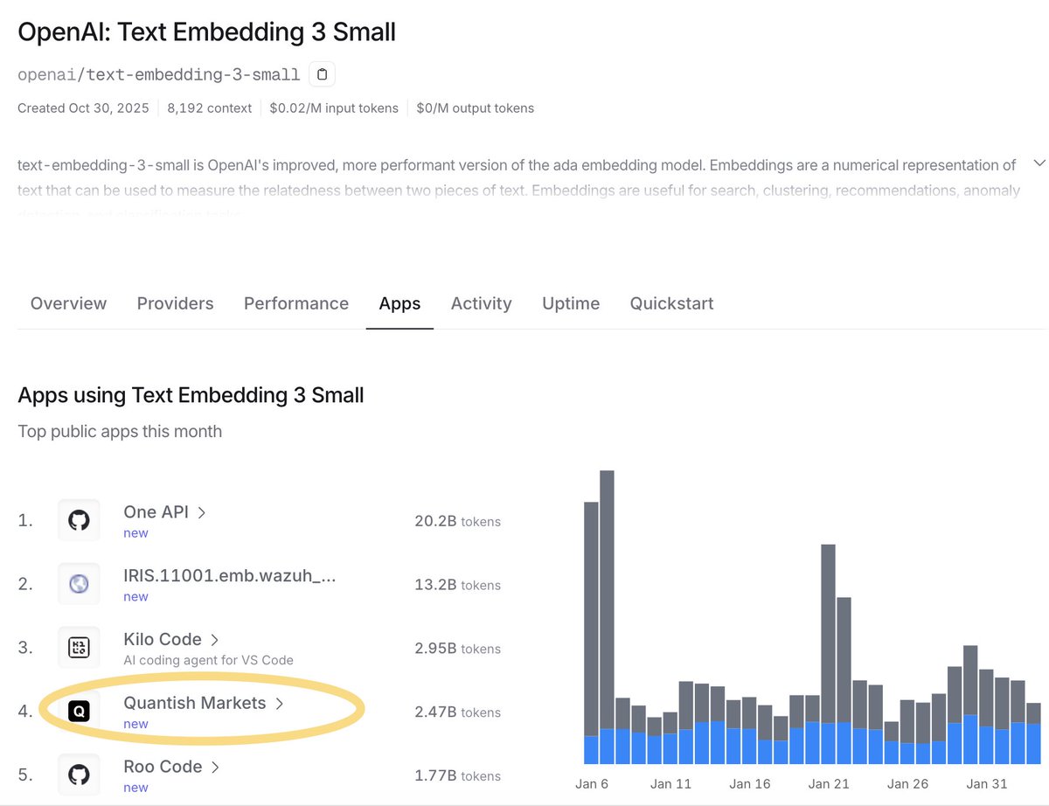Click the 20.2B tokens value
Screen dimensions: 1049x806
[457, 521]
